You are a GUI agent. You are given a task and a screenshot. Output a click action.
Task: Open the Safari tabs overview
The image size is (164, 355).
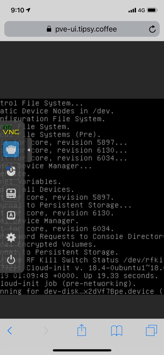click(x=152, y=330)
